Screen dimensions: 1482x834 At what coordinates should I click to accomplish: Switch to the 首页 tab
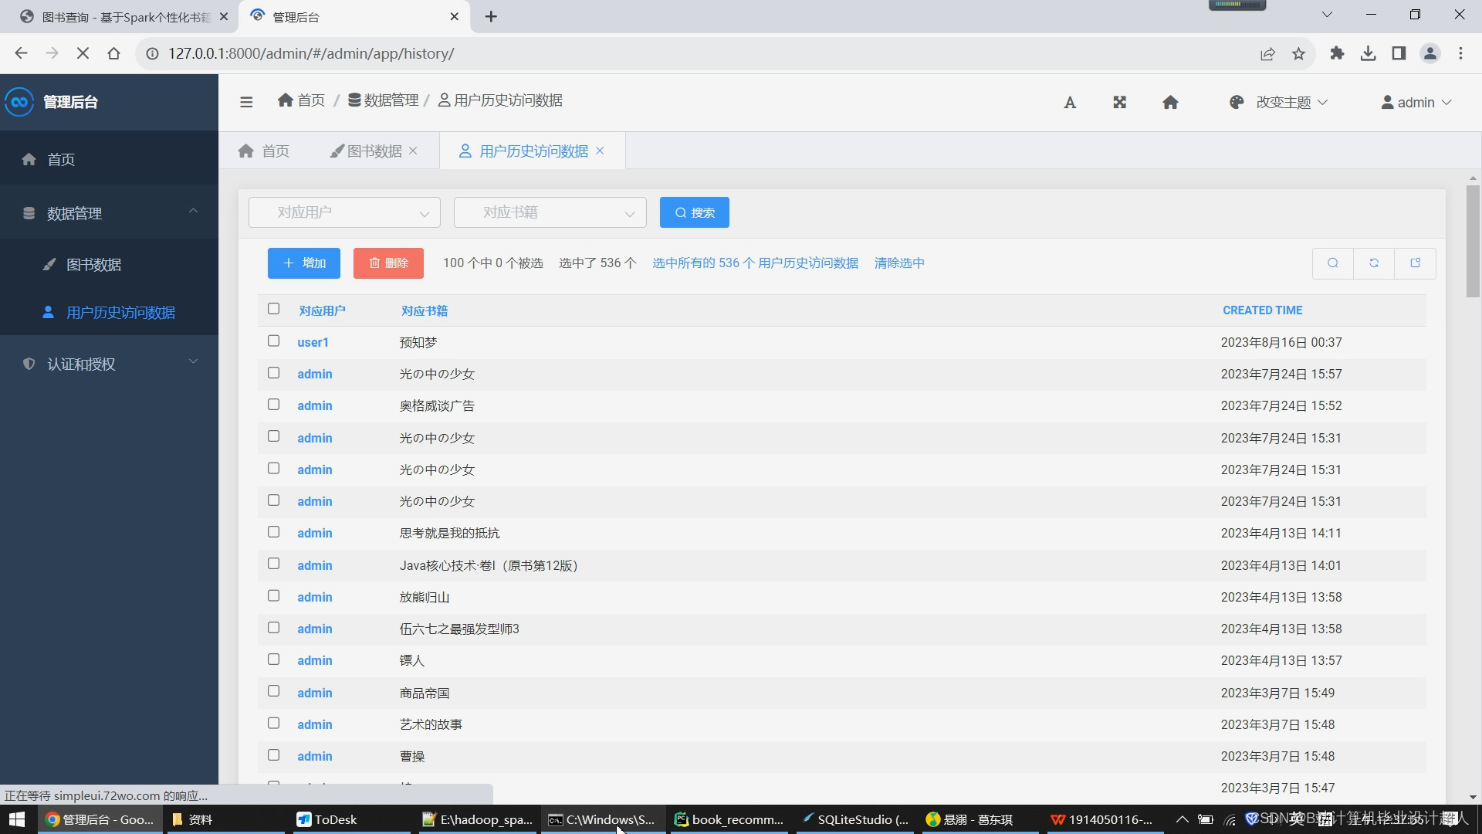click(x=265, y=151)
